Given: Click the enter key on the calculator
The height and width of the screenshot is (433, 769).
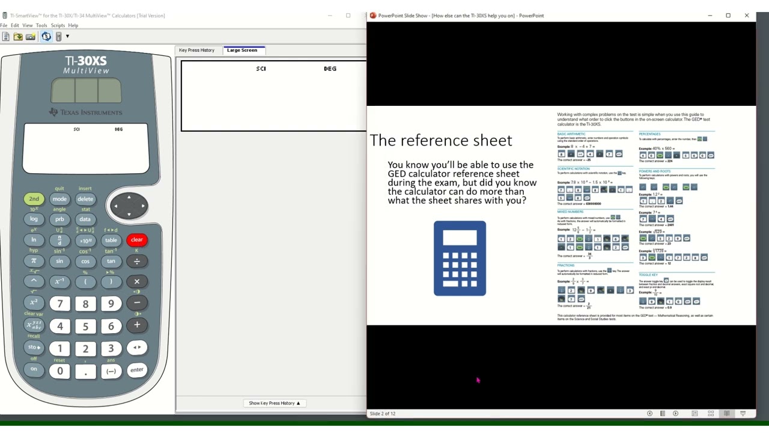Looking at the screenshot, I should (137, 370).
